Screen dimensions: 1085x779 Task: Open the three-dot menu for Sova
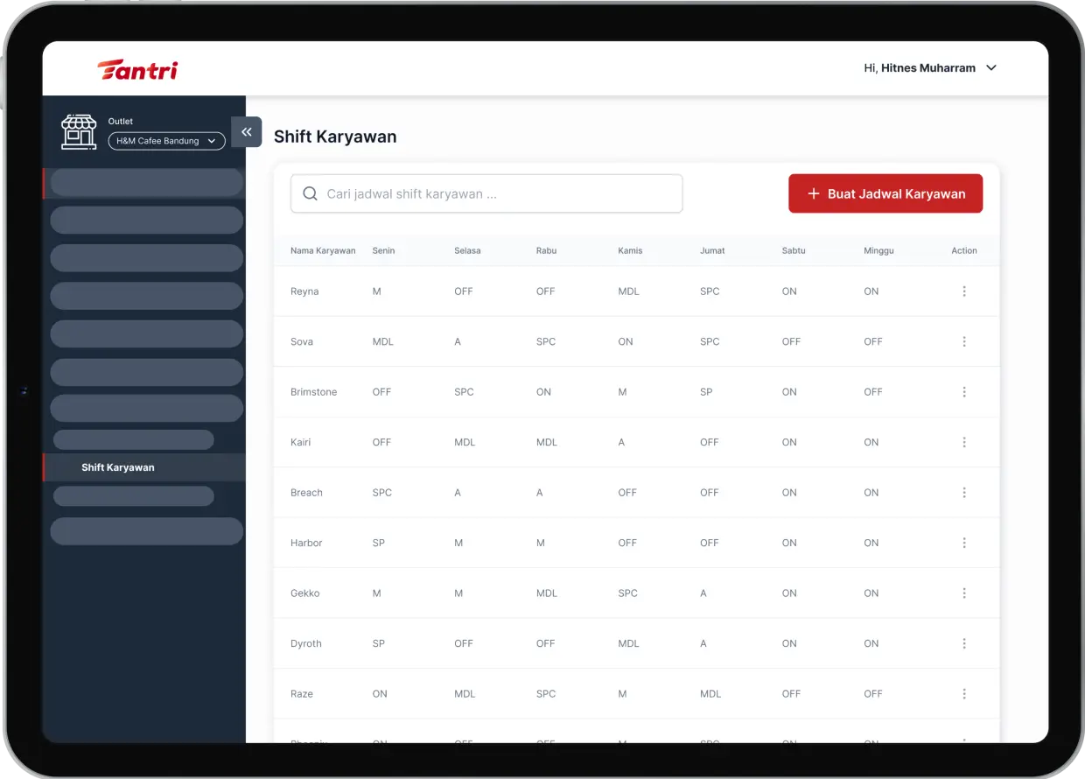963,341
